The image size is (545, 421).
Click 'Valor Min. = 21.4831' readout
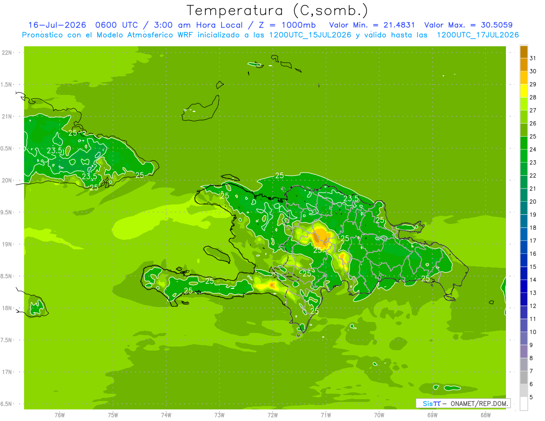pyautogui.click(x=372, y=25)
